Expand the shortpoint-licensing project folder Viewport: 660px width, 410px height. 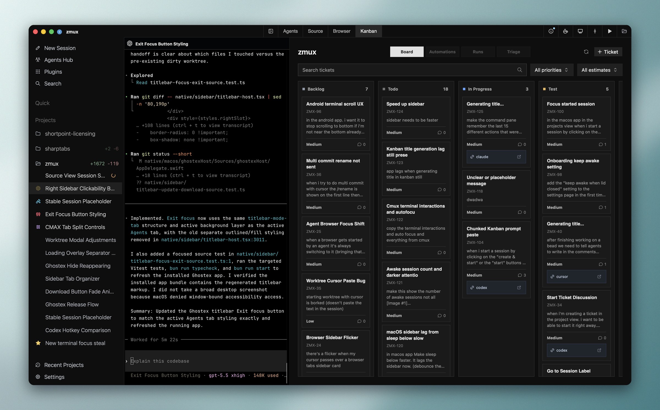[38, 134]
